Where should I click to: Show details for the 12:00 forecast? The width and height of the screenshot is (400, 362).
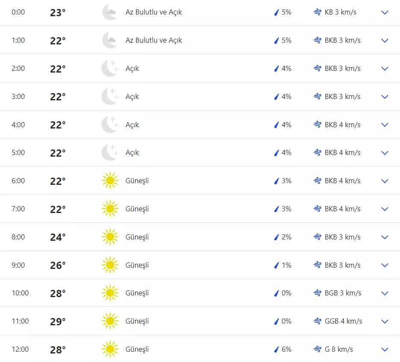[385, 350]
